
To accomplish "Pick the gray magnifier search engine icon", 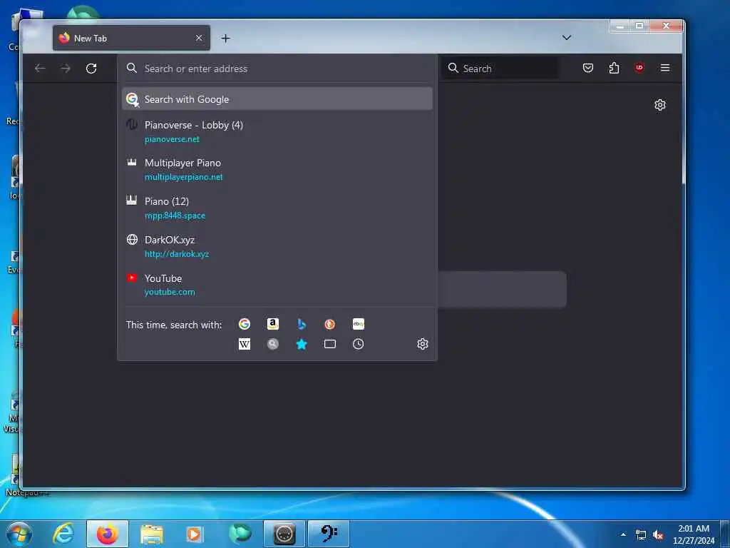I will [x=273, y=344].
